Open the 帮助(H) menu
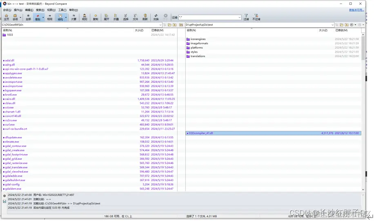 [x=73, y=10]
